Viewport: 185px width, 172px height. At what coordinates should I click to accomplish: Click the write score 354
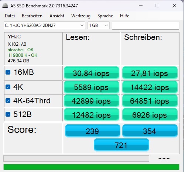point(150,131)
